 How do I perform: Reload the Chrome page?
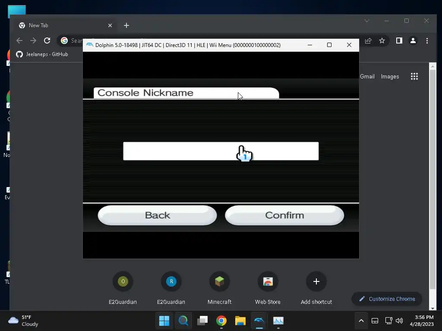[x=47, y=41]
